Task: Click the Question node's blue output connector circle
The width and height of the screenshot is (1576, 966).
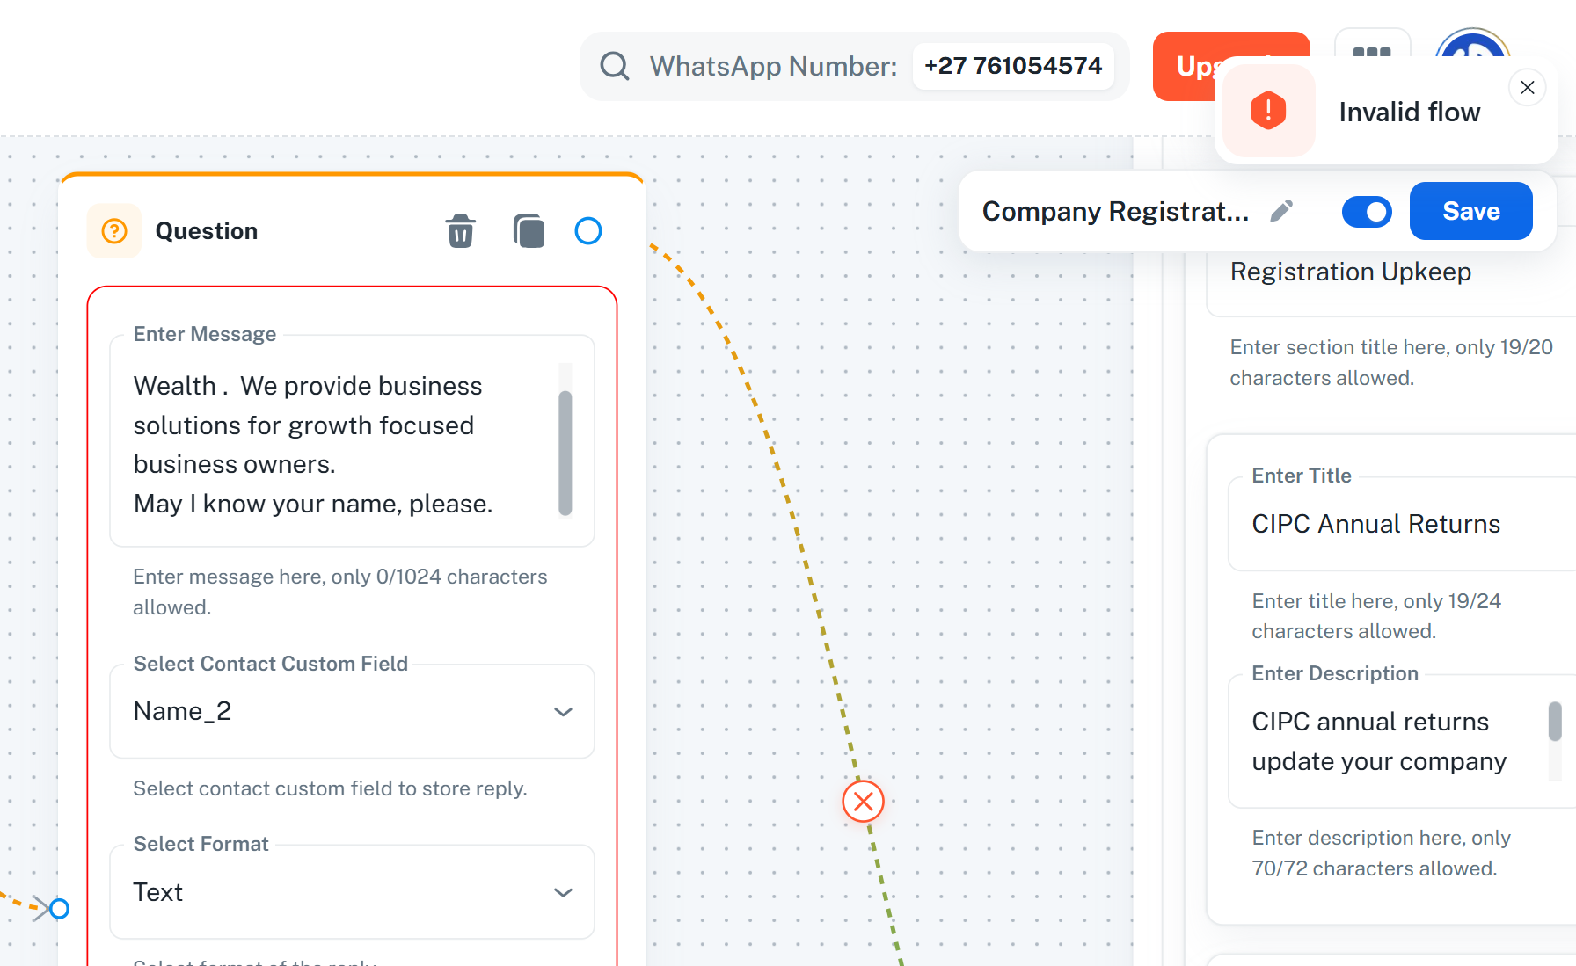Action: tap(587, 231)
